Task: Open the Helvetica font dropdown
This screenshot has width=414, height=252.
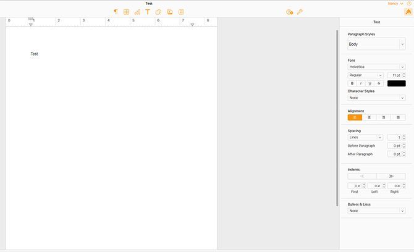Action: (x=376, y=67)
